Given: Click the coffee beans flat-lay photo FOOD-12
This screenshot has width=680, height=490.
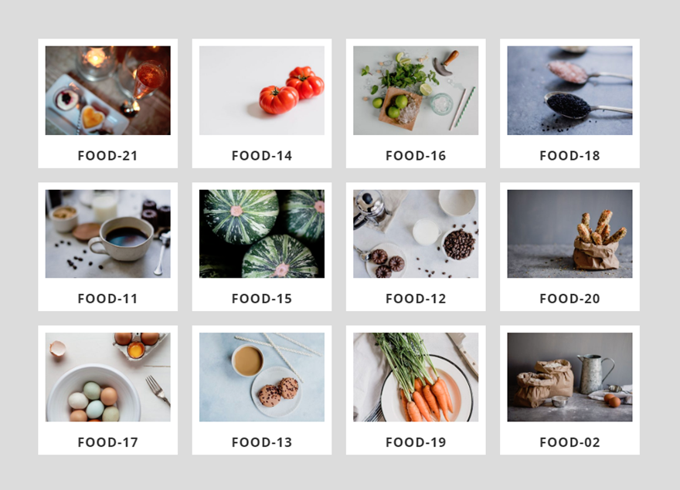Looking at the screenshot, I should (416, 234).
